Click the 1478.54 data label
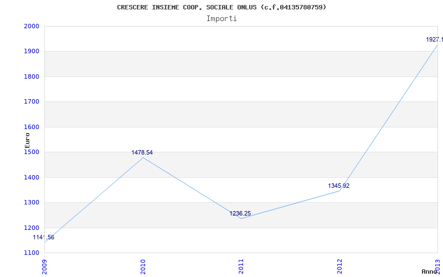Screen dimensions: 443x277 coord(142,153)
